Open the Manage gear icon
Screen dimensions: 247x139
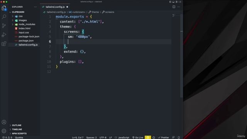click(x=4, y=131)
